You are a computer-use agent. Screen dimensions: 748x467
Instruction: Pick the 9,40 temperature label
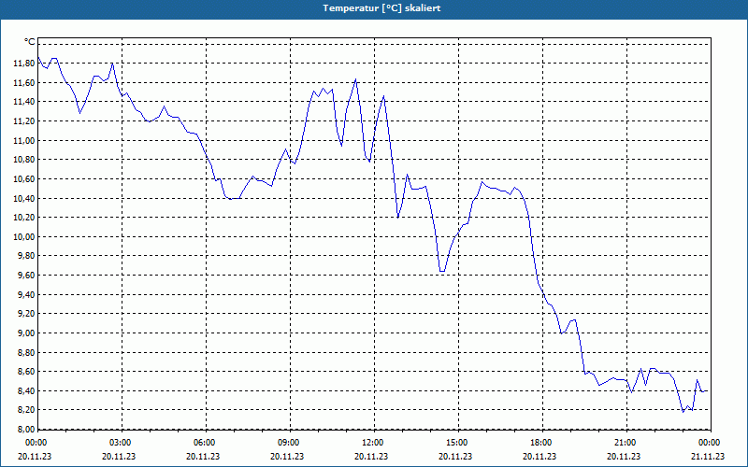point(27,294)
